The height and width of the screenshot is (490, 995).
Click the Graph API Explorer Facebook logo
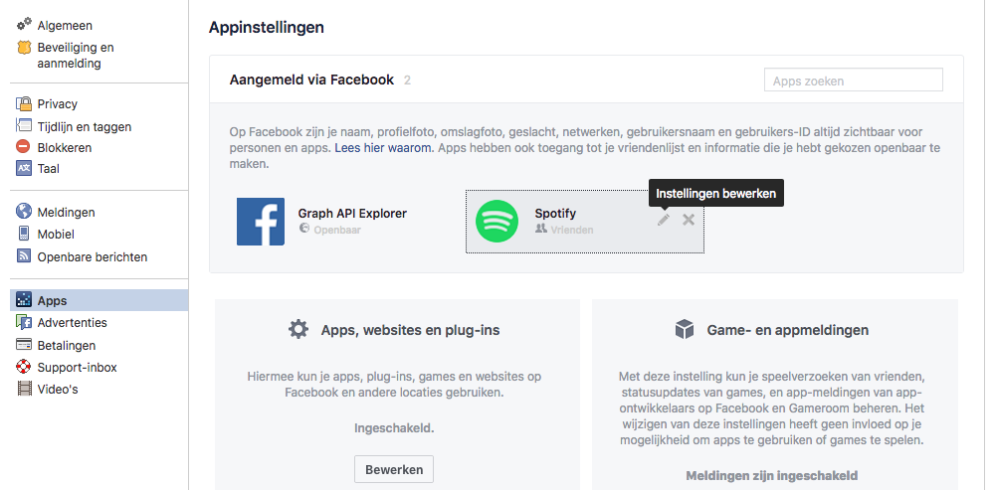tap(261, 221)
